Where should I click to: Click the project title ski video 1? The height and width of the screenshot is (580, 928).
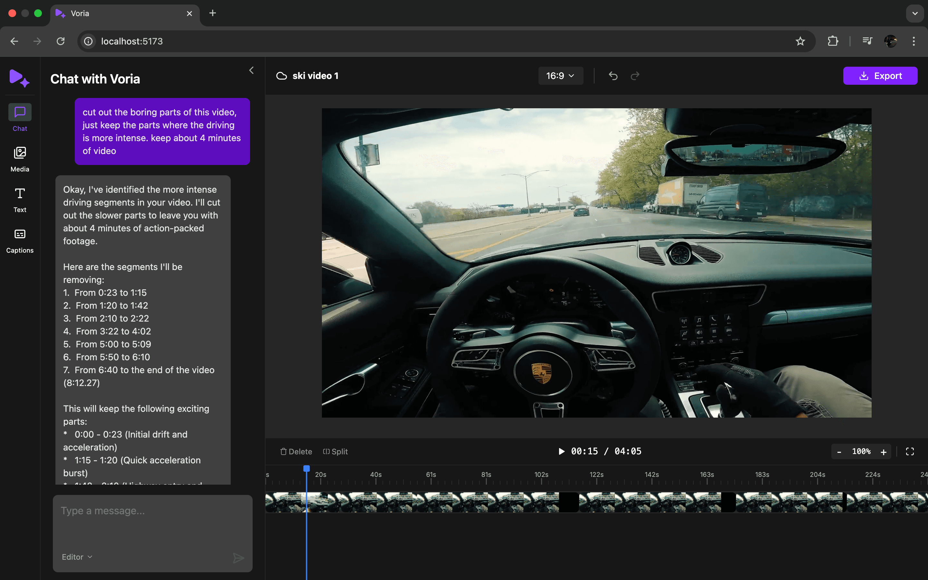(315, 76)
